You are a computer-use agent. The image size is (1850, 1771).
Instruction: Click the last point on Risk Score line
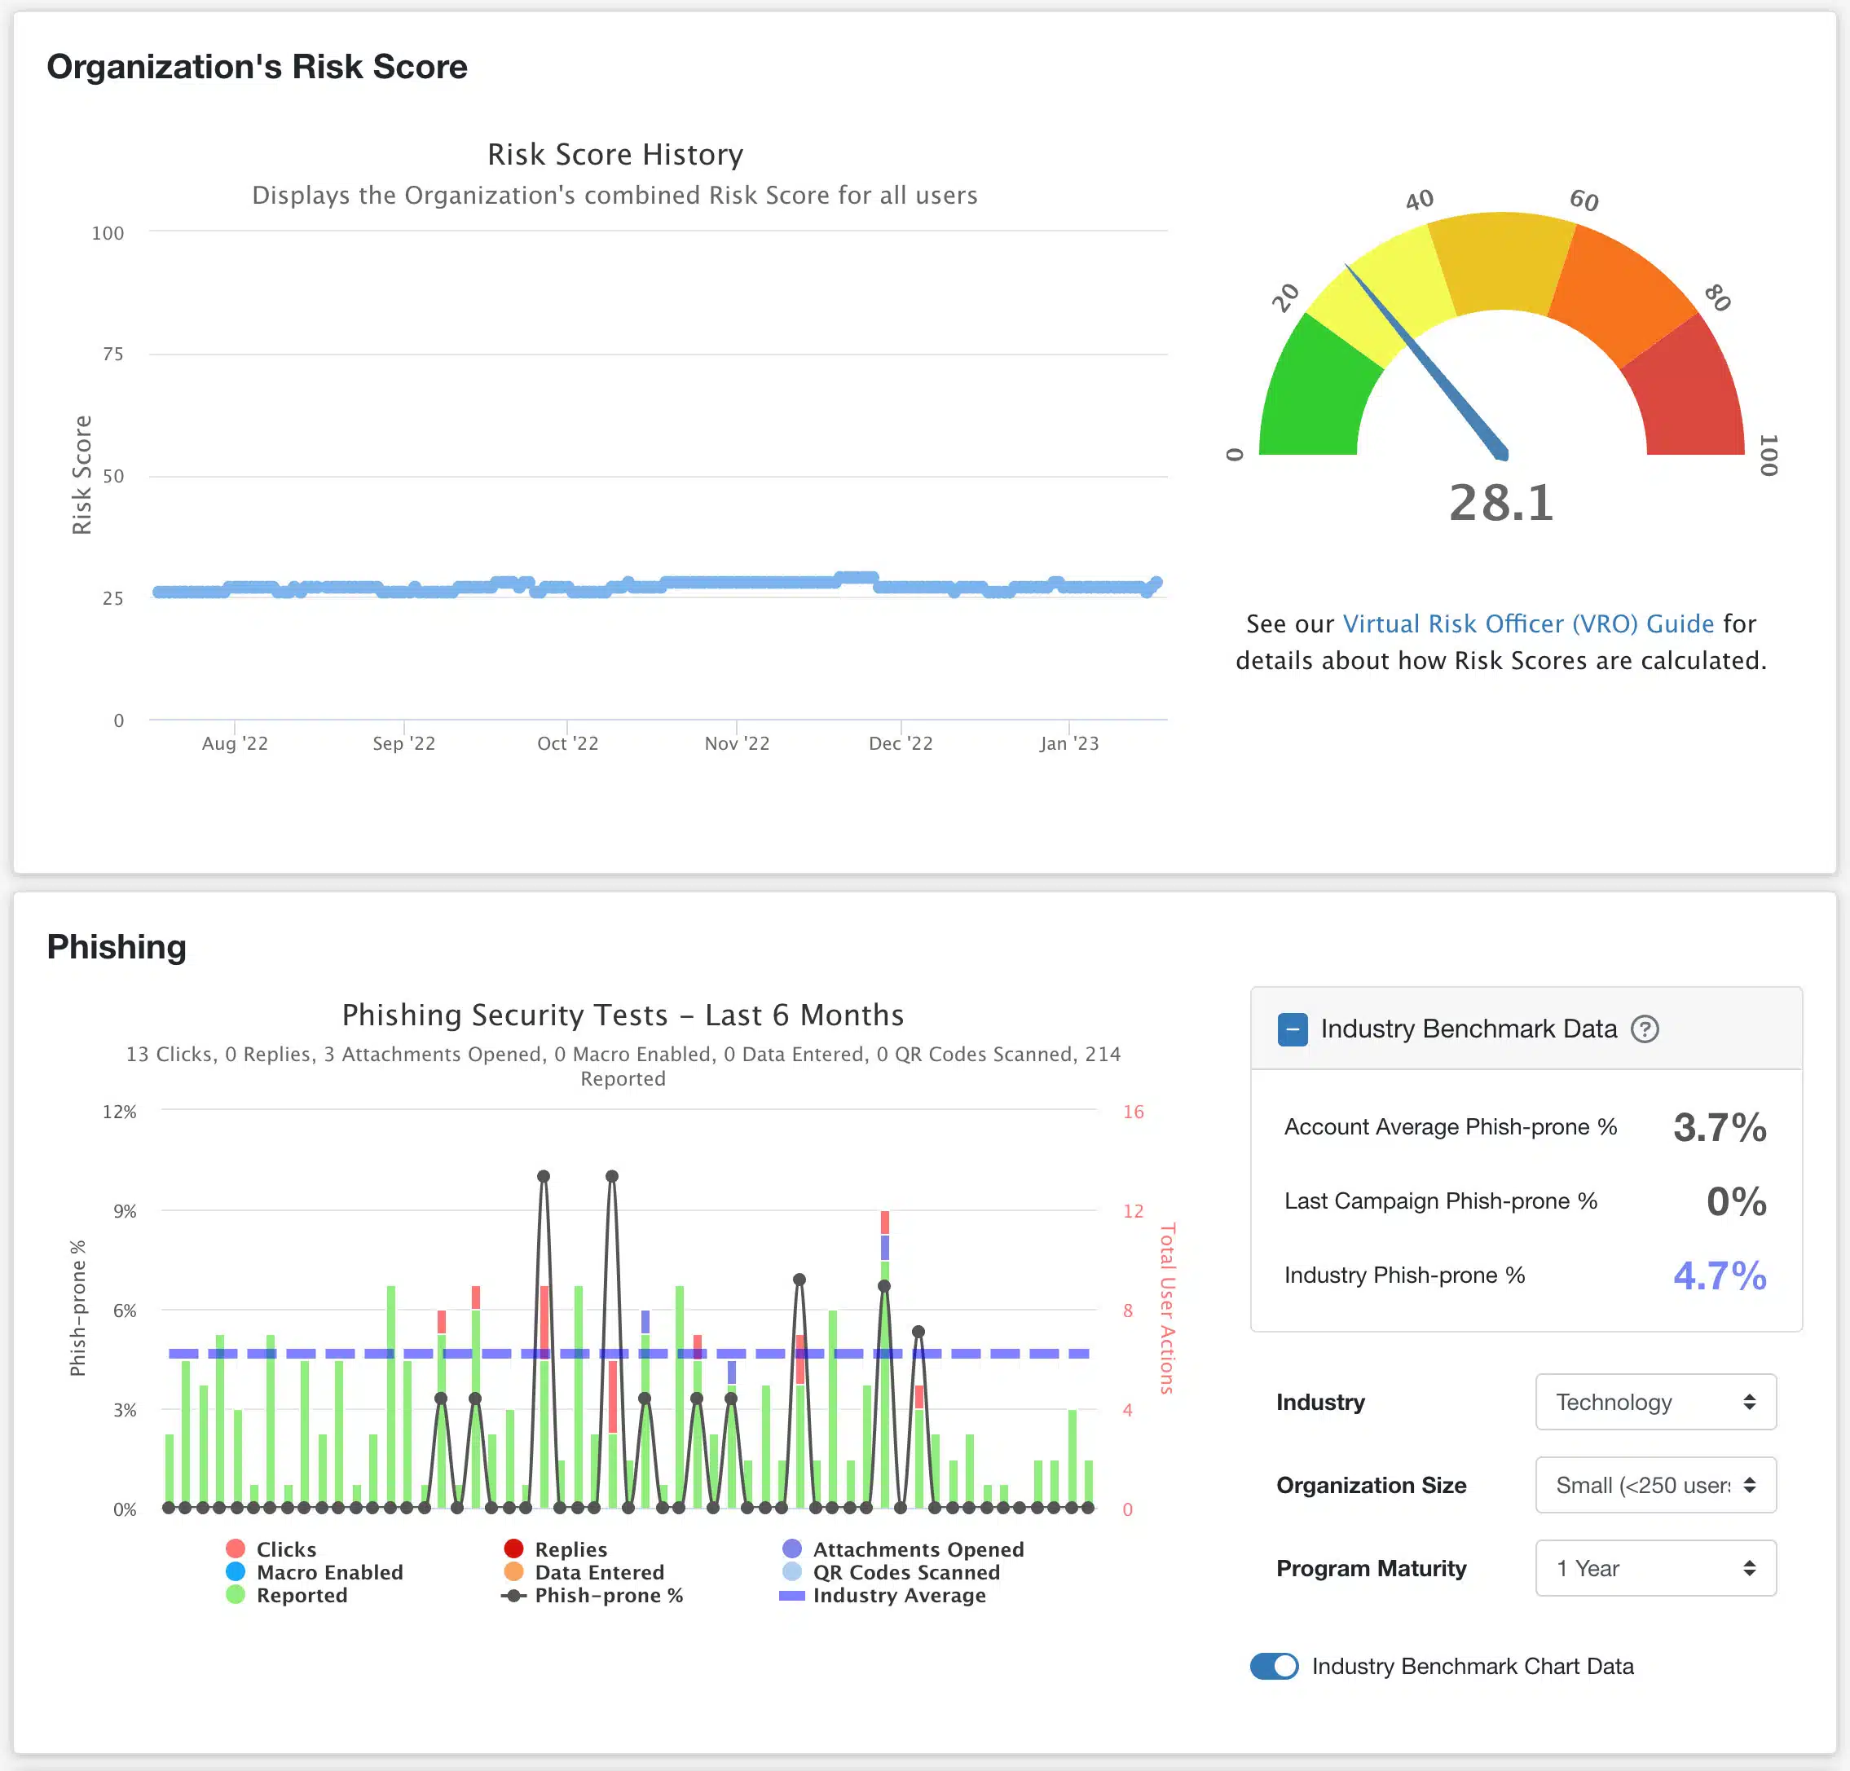[1156, 584]
